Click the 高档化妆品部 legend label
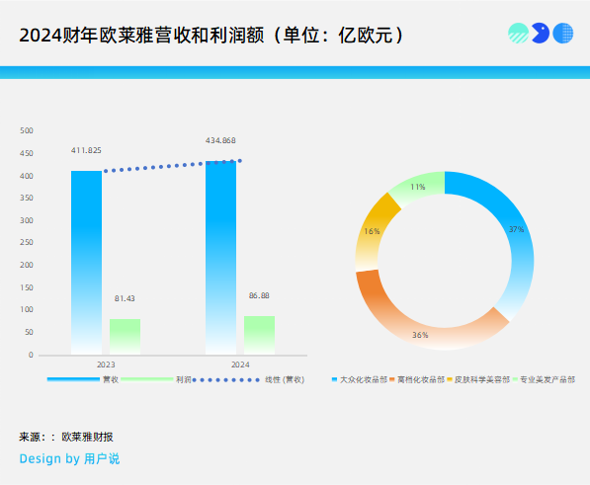590x485 pixels. click(x=421, y=379)
